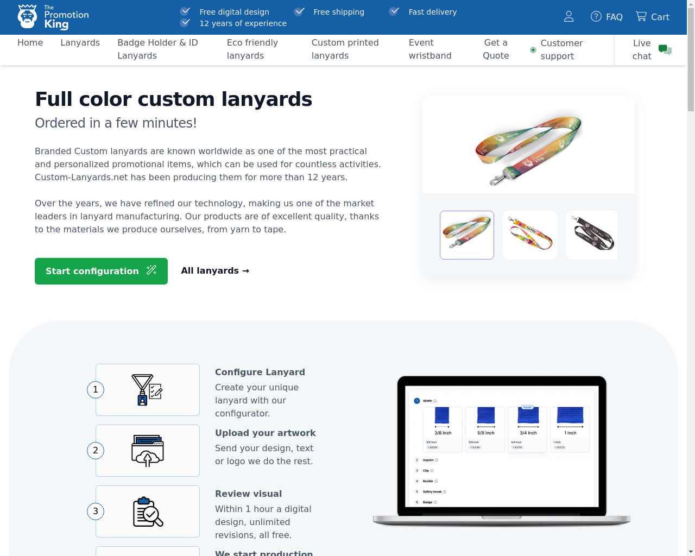The image size is (695, 556).
Task: Click the Upload your artwork cloud icon
Action: tap(147, 451)
